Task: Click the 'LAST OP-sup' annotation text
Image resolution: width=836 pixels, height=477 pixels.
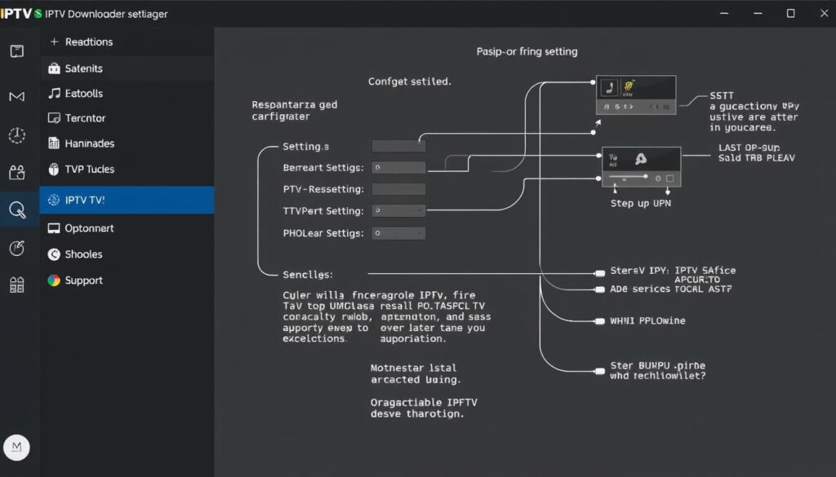Action: 749,148
